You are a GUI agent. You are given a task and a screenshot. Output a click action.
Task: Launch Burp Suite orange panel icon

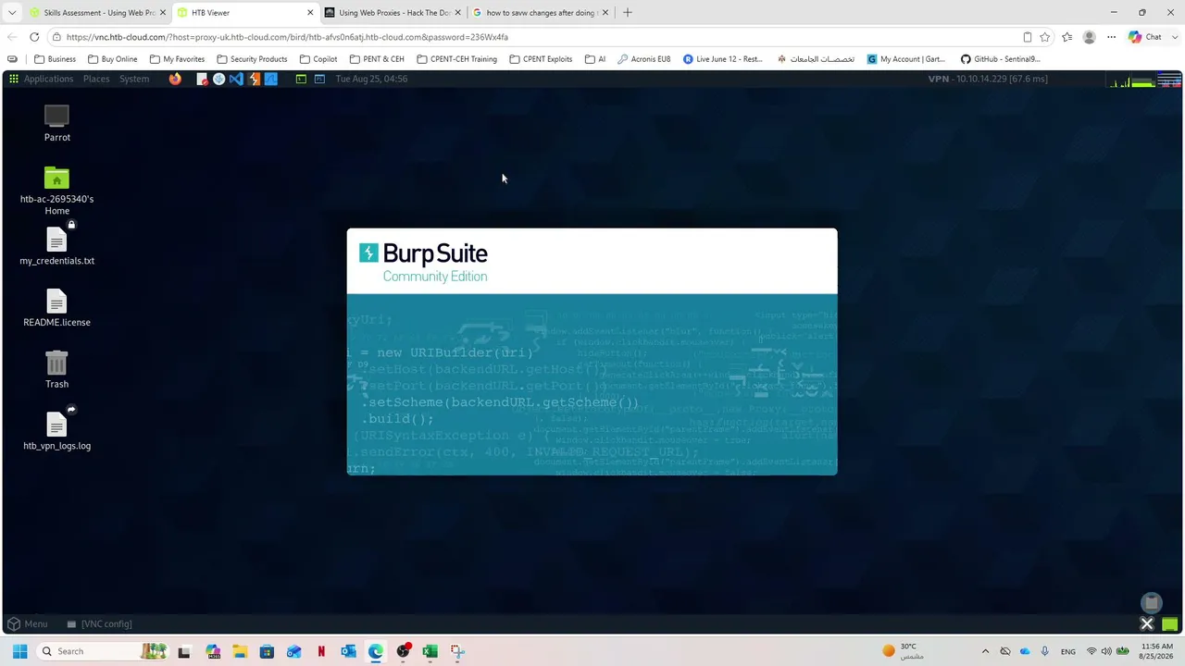click(254, 79)
